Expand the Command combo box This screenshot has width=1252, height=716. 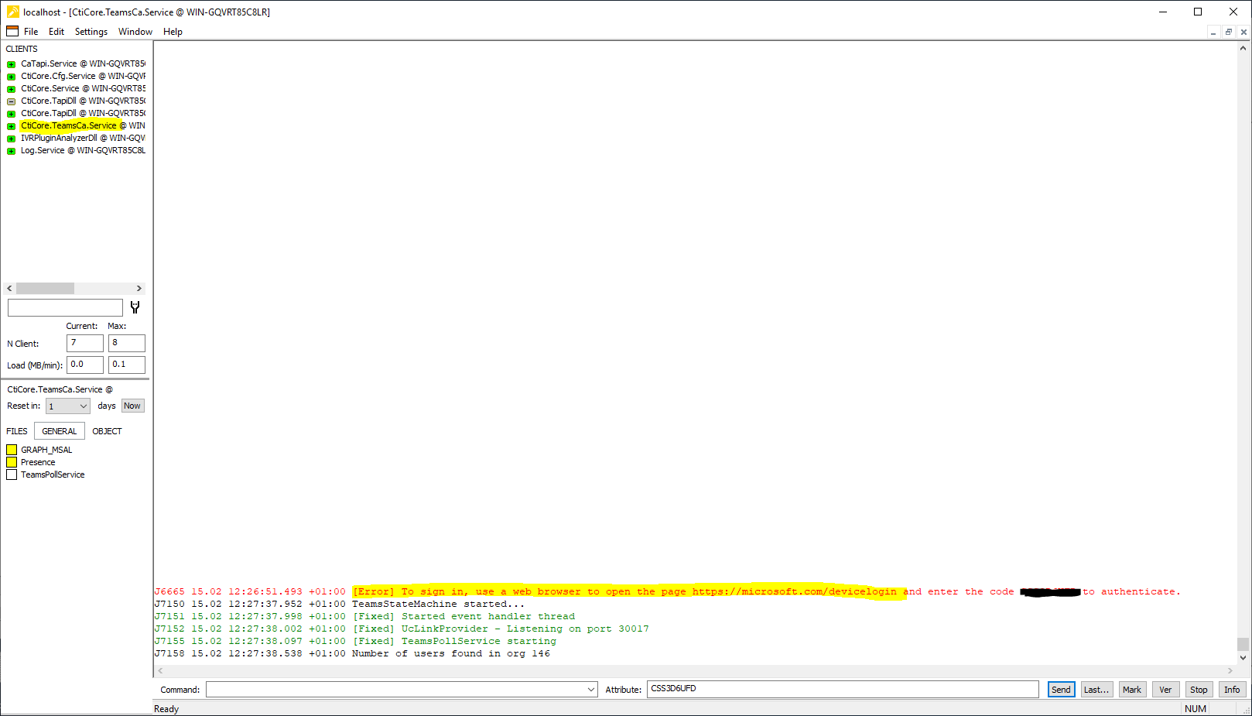(590, 690)
